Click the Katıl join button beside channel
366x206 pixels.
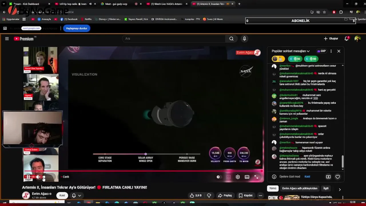coord(62,195)
